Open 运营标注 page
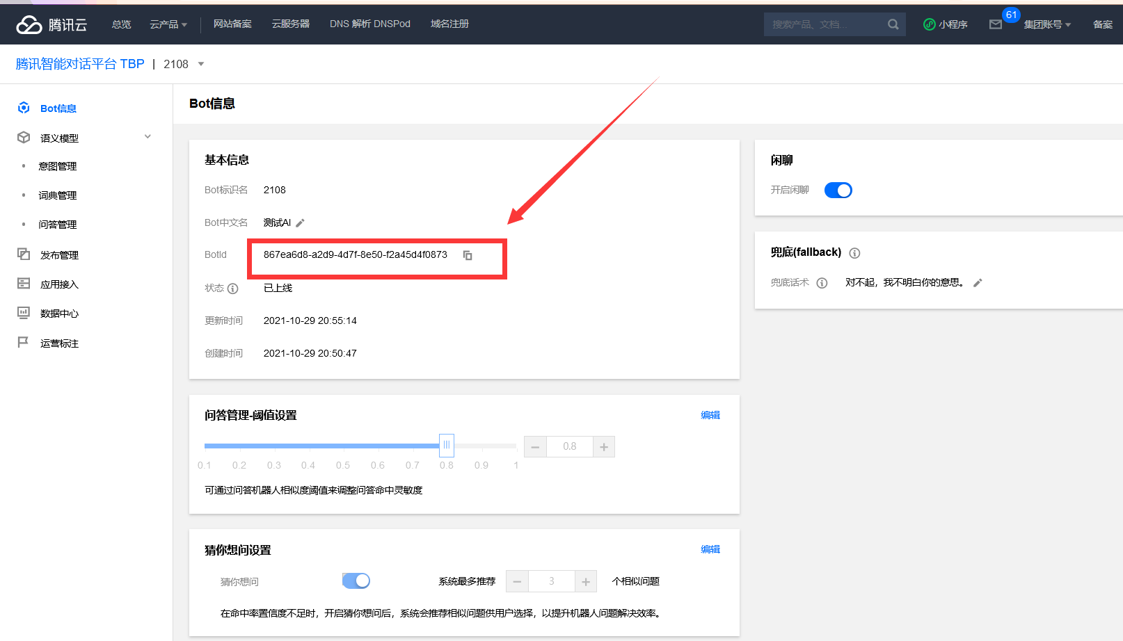 (x=59, y=343)
